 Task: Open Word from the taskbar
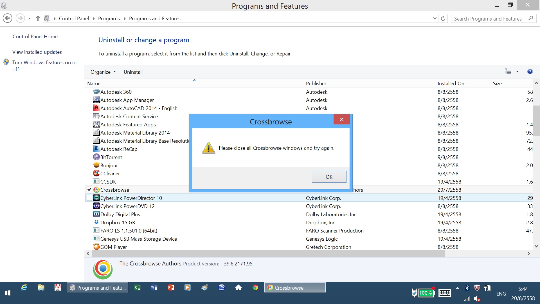[x=154, y=287]
